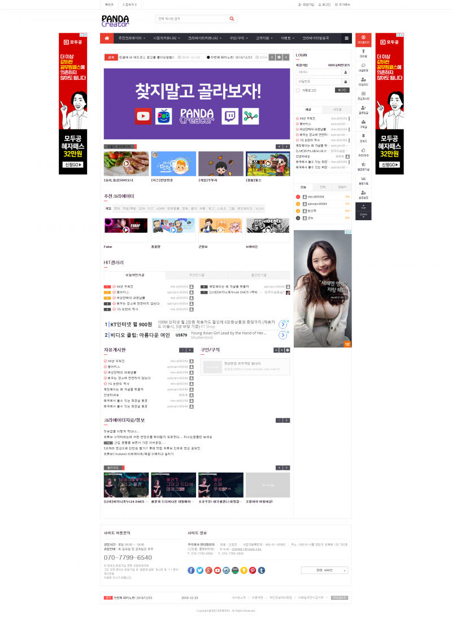Click 사이트소개 link in footer
Viewport: 452px width, 618px height.
point(238,598)
